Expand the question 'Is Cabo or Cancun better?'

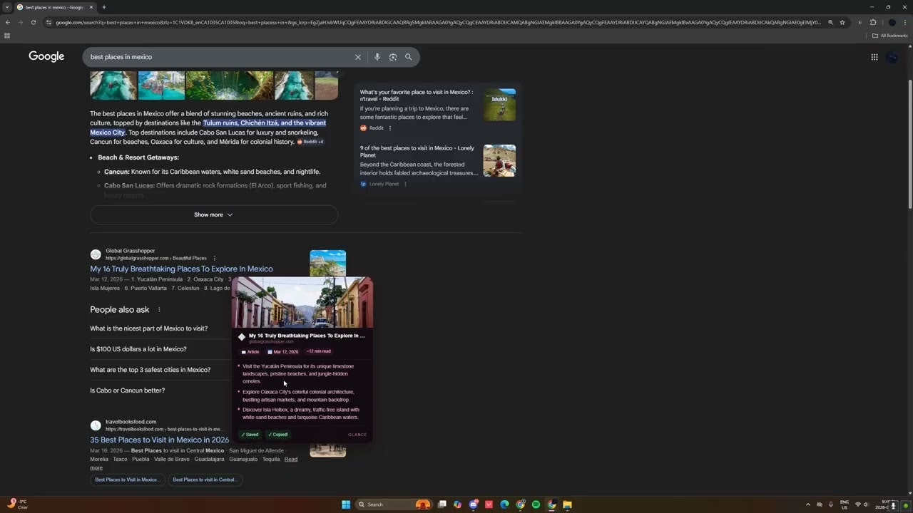[x=127, y=390]
